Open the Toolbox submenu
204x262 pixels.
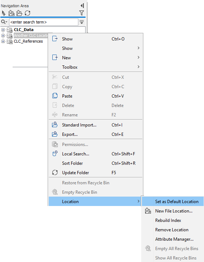pos(95,67)
